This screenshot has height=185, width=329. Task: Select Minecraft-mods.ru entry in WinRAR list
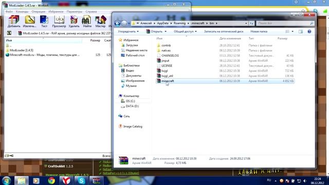43,55
